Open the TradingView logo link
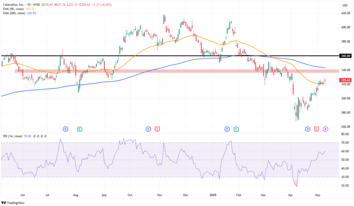354x206 pixels. point(13,203)
